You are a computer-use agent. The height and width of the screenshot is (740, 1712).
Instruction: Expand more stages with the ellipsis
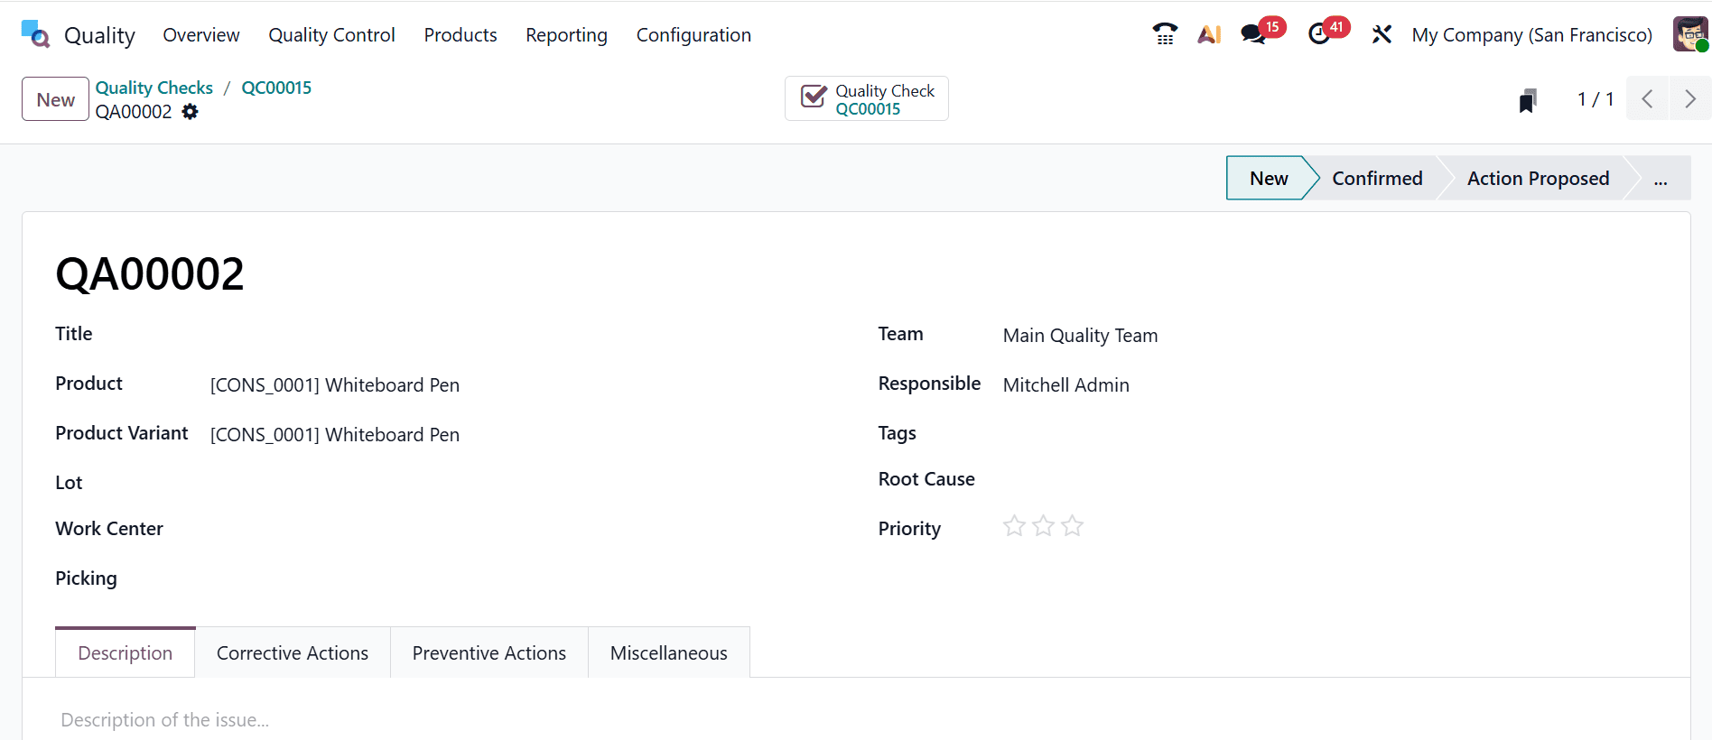coord(1661,178)
